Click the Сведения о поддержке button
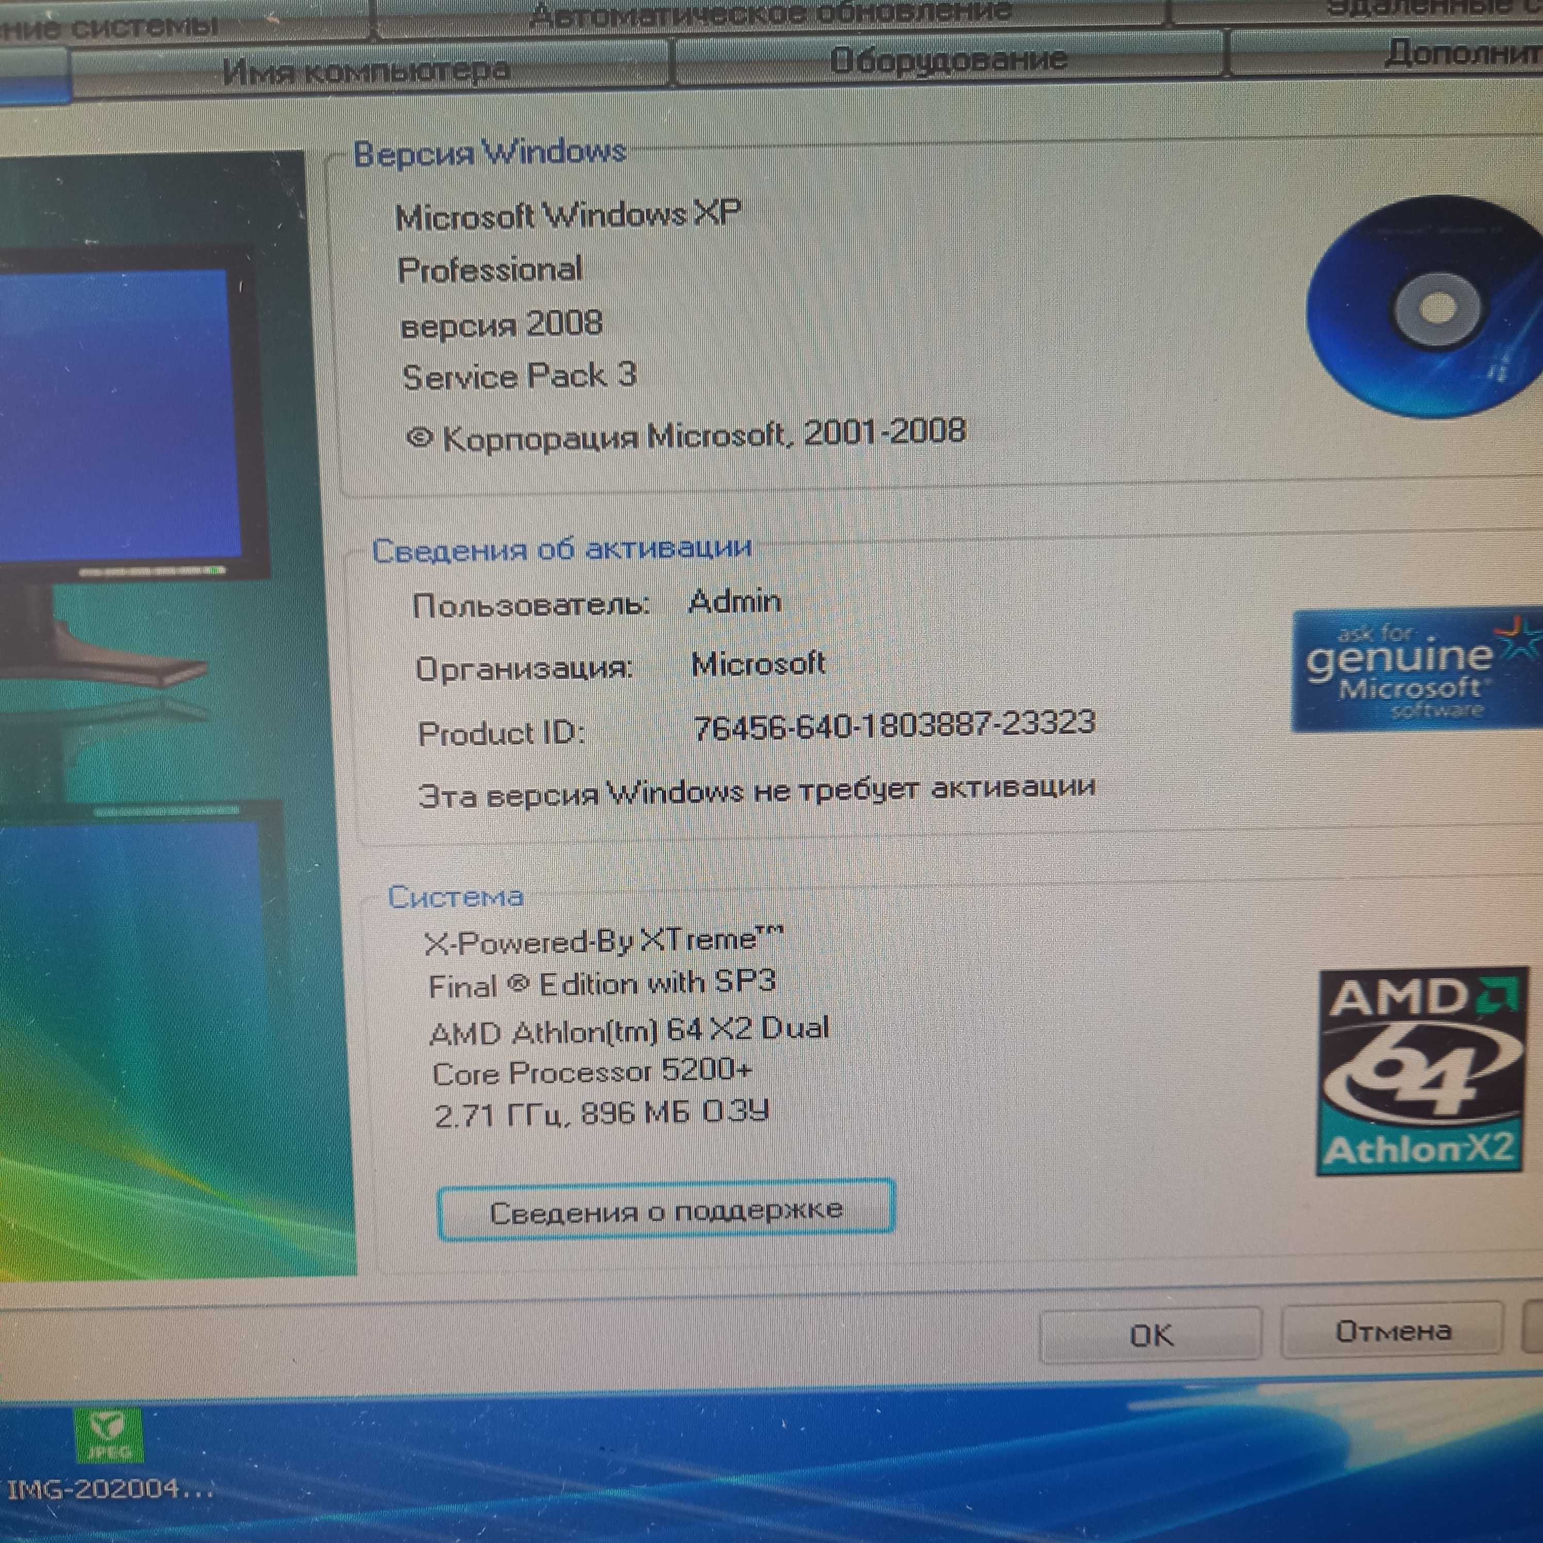1543x1543 pixels. click(666, 1211)
